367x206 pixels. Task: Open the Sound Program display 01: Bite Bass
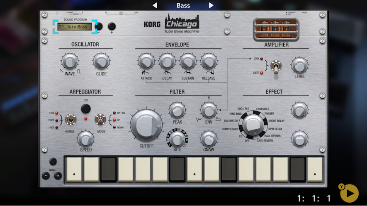tap(75, 27)
